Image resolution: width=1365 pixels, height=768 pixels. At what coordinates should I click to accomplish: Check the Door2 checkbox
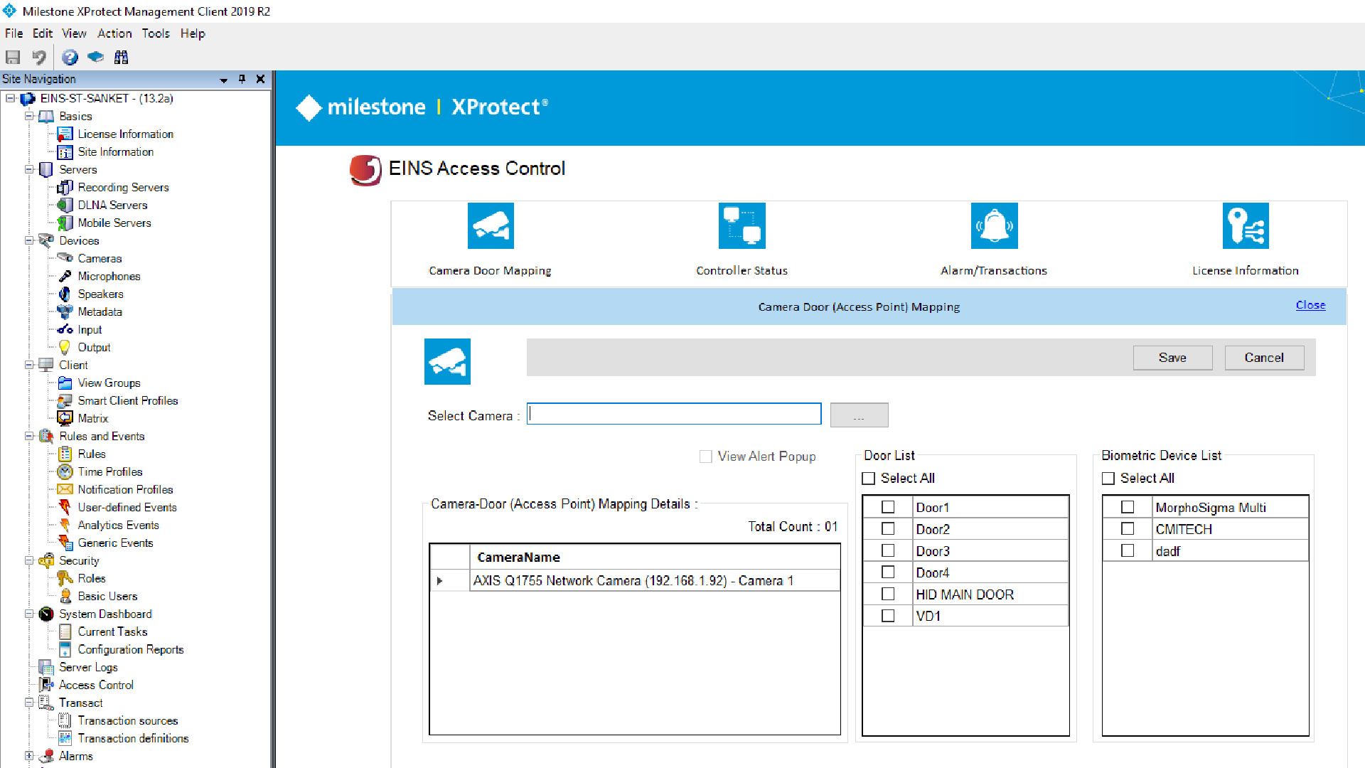(x=888, y=528)
